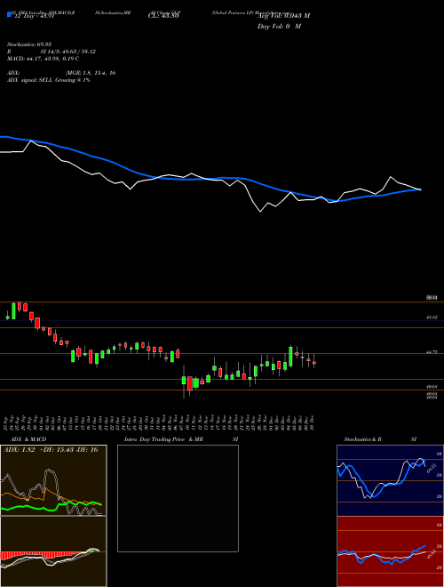Click the 'Avg Vol: 0.043 M' label
This screenshot has height=587, width=444.
coord(283,16)
